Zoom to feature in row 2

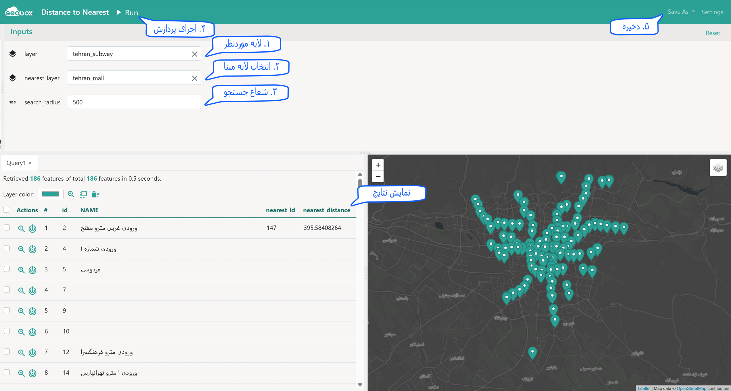point(21,249)
